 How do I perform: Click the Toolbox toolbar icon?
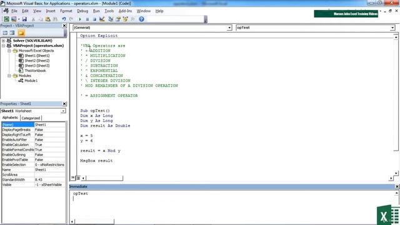coord(132,19)
